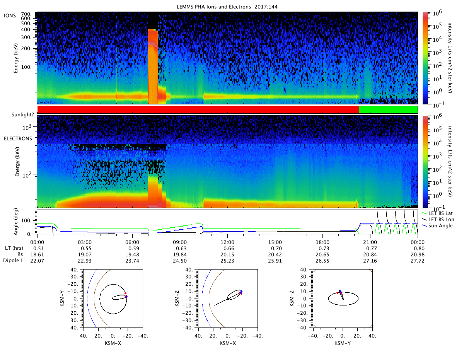Click the ELECTRONS panel label
464x348 pixels.
18,138
